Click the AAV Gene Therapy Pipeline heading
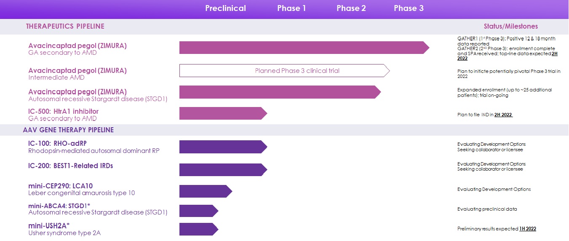 pos(68,130)
